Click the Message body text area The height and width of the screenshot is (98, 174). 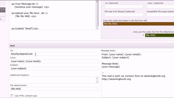pos(138,74)
